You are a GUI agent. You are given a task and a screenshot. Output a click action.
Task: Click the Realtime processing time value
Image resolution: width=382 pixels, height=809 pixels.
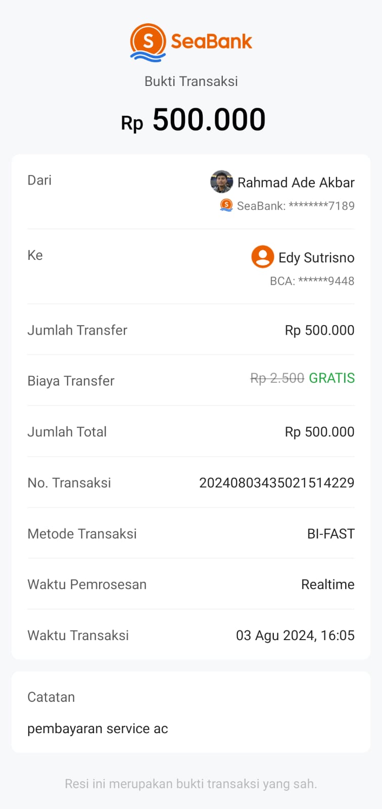(327, 585)
